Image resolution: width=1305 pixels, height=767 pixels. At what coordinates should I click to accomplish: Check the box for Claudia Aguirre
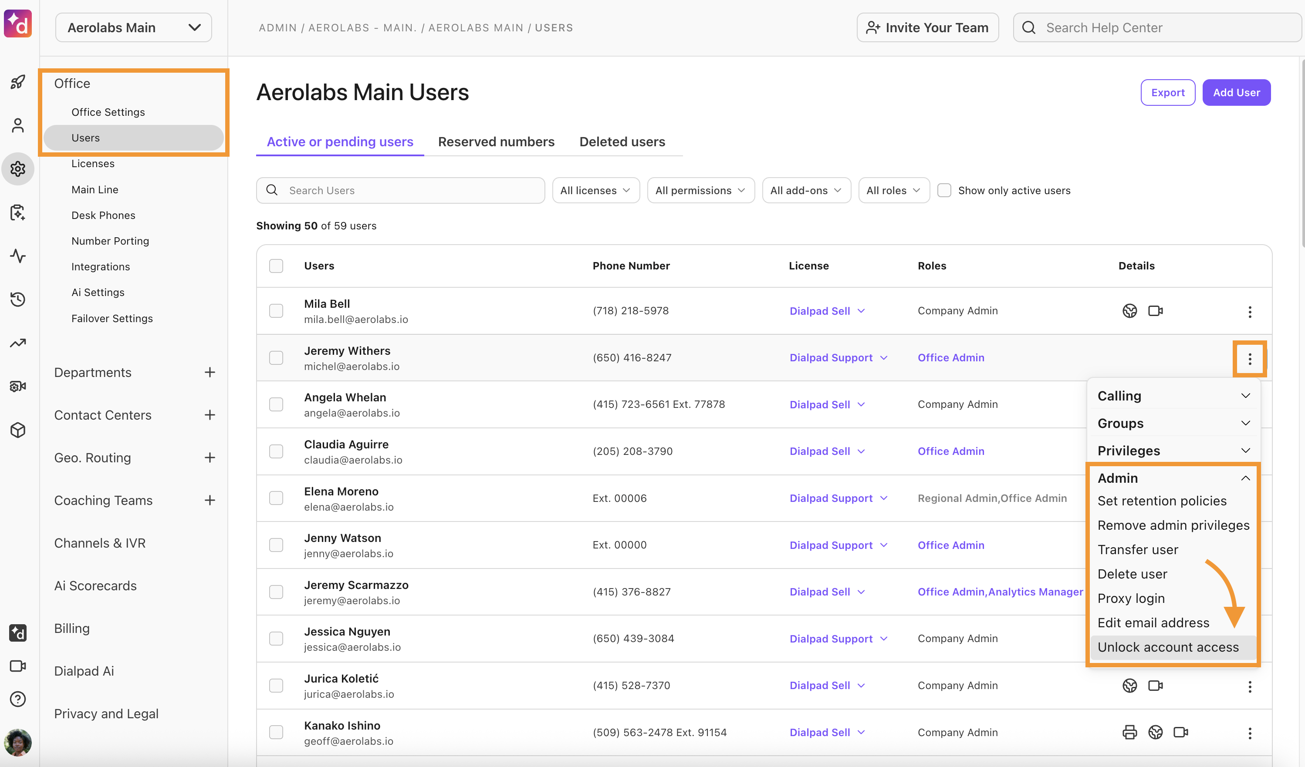tap(276, 451)
